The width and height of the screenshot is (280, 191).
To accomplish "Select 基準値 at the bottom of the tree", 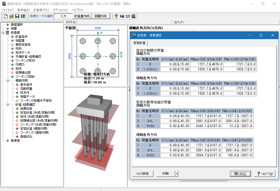I will click(x=15, y=141).
